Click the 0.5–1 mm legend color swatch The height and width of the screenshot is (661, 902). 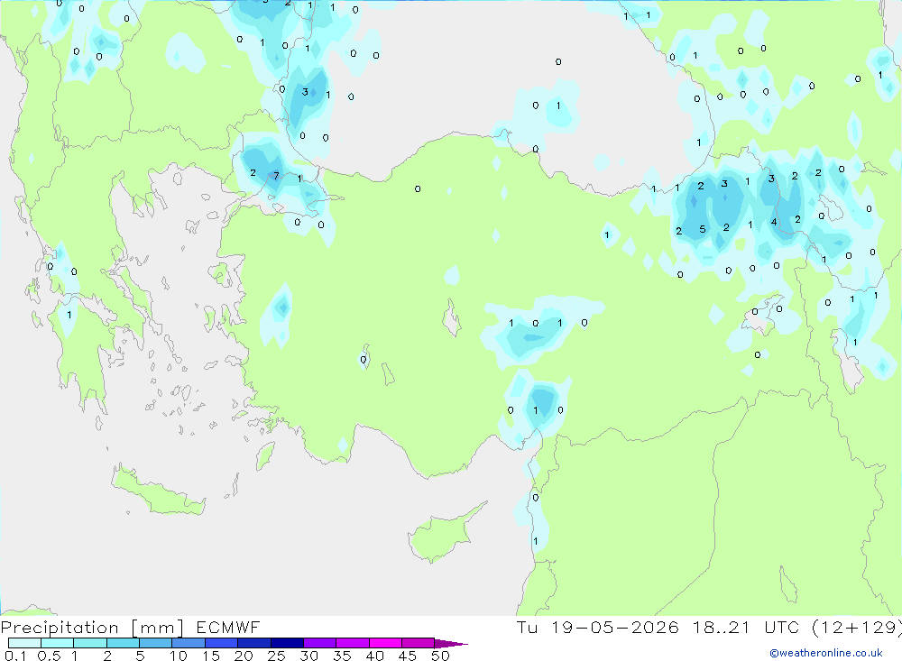point(57,643)
